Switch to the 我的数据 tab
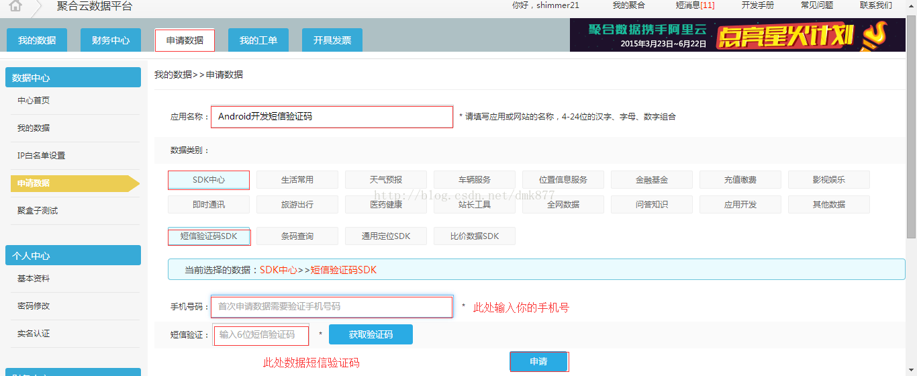 (x=37, y=40)
